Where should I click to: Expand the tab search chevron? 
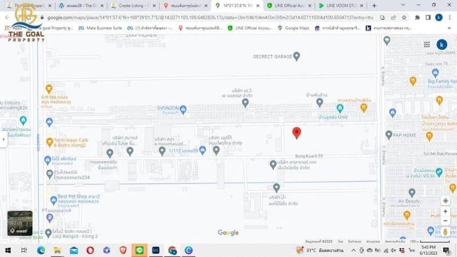click(x=403, y=5)
